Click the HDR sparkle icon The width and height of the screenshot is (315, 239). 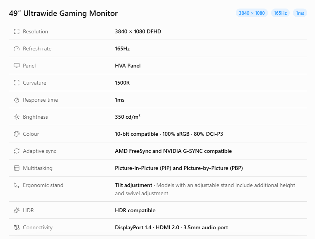pyautogui.click(x=17, y=210)
